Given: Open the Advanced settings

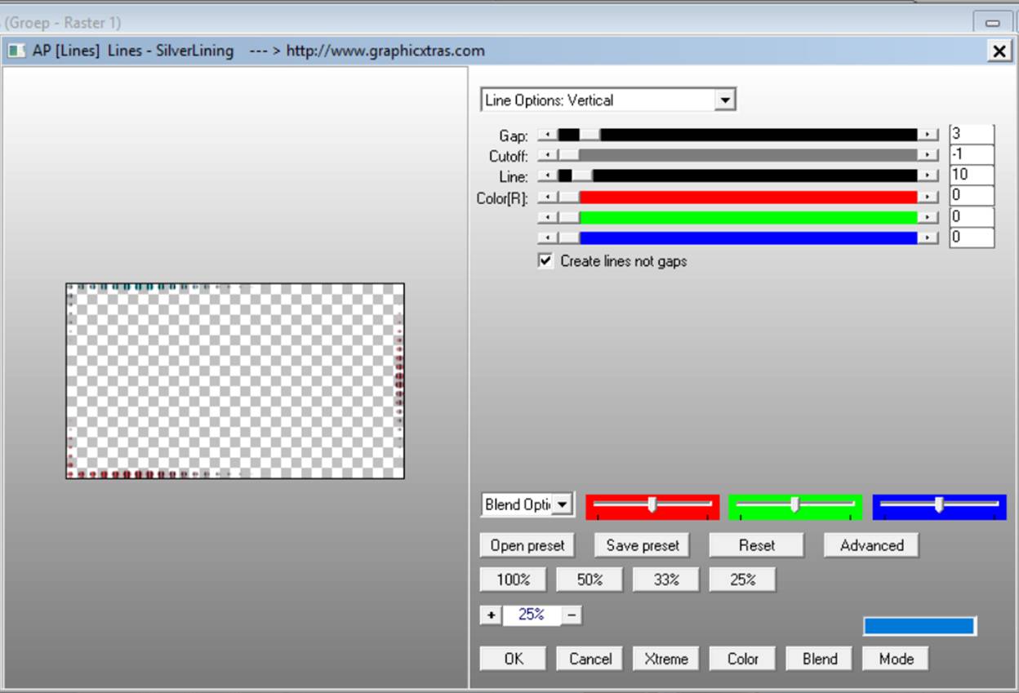Looking at the screenshot, I should (x=871, y=545).
